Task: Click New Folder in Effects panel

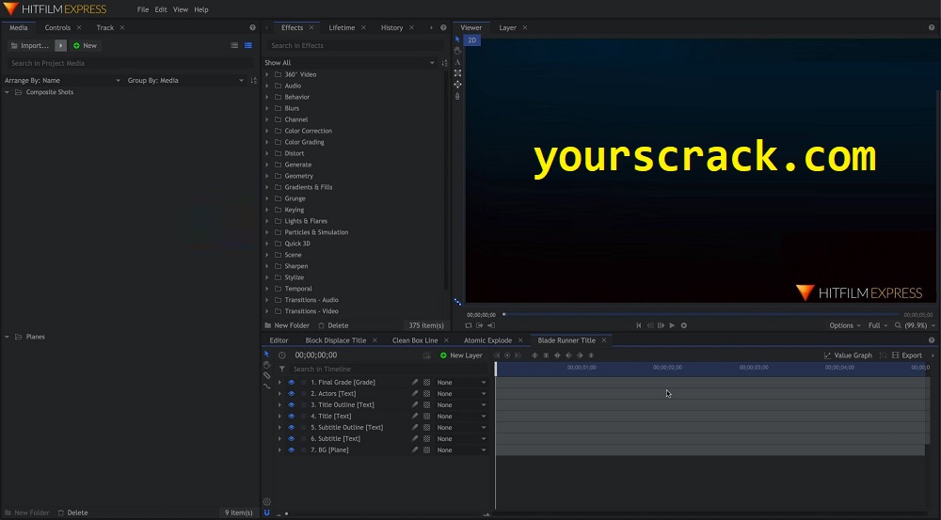Action: (287, 325)
